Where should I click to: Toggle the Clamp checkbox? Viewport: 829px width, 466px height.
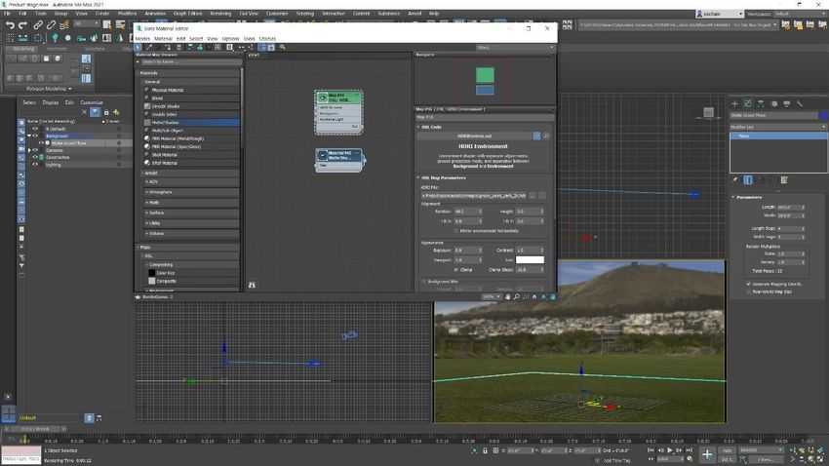[456, 269]
